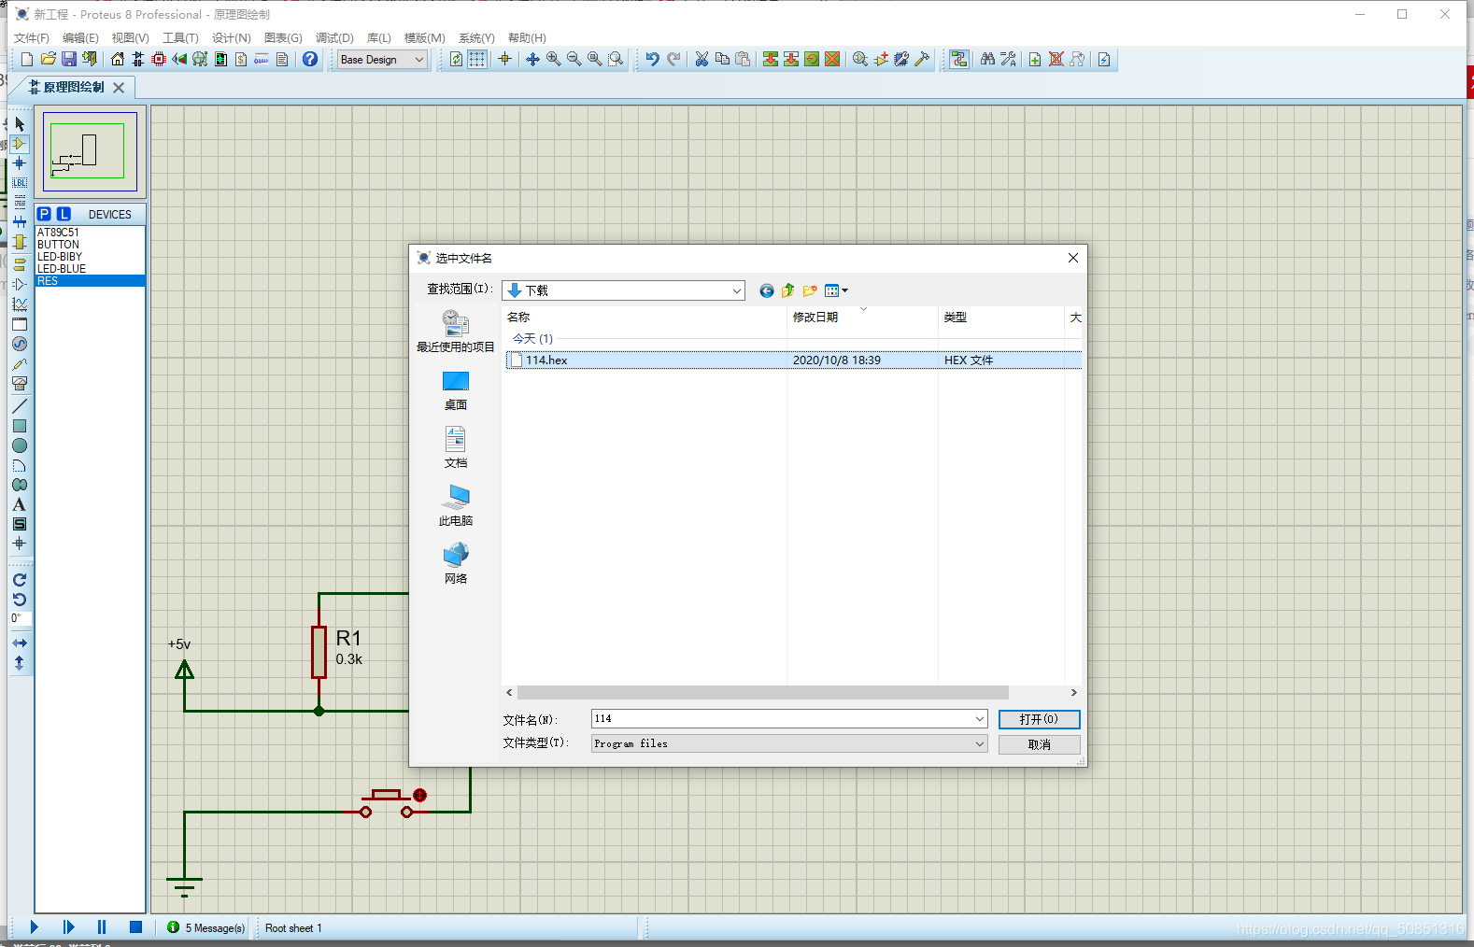
Task: Switch to the 原理图绘制 tab
Action: click(x=74, y=87)
